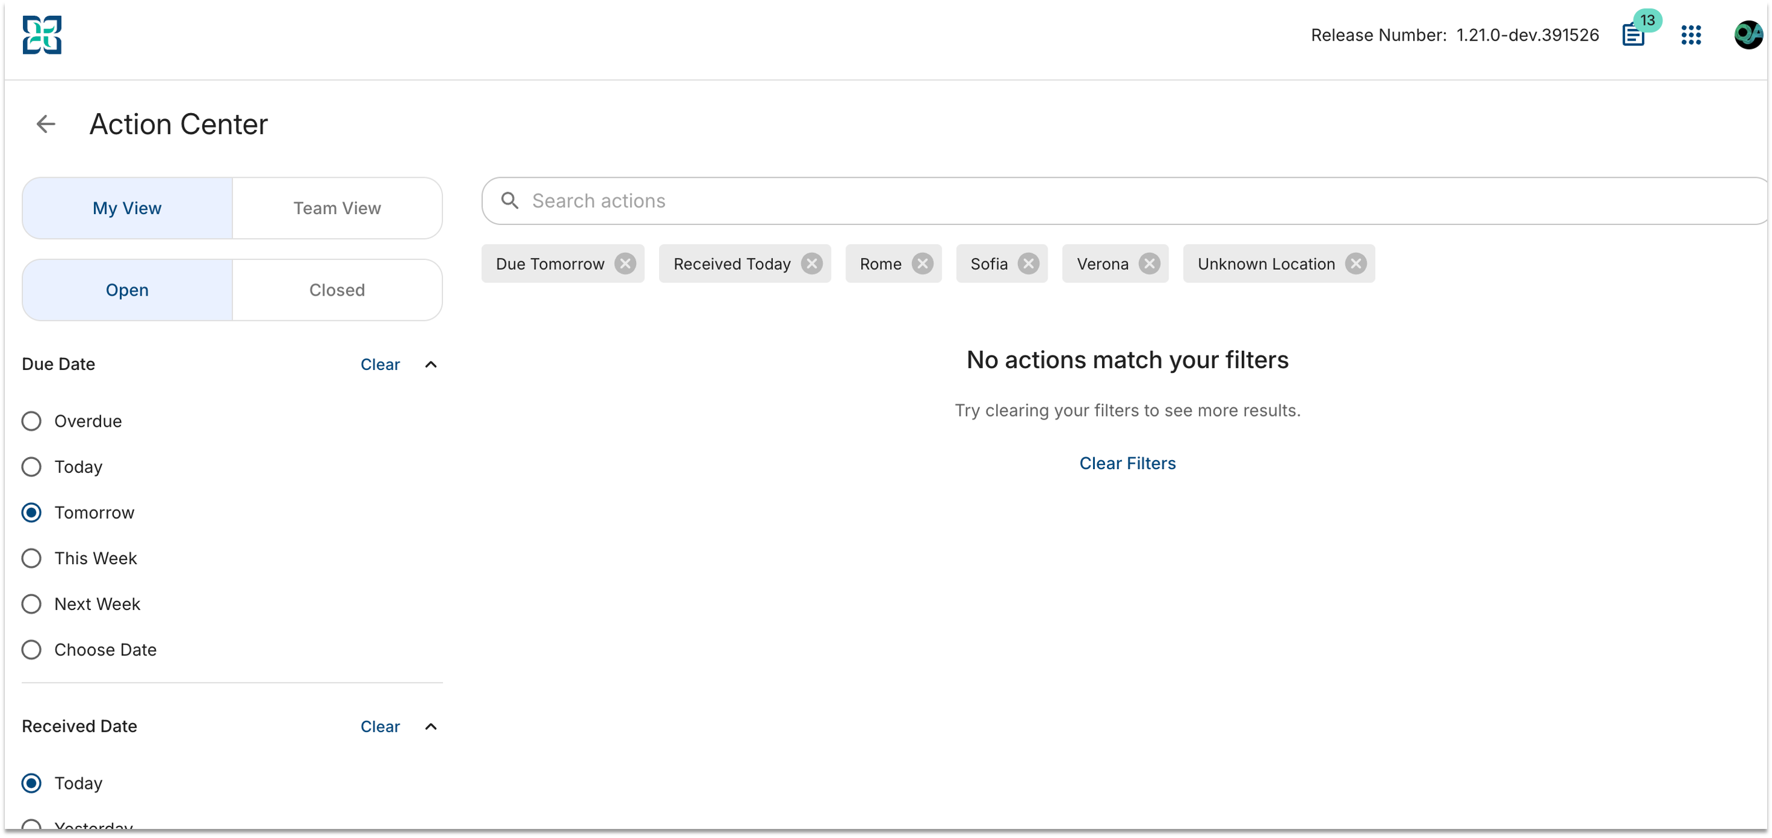
Task: Open the user profile avatar
Action: (1748, 35)
